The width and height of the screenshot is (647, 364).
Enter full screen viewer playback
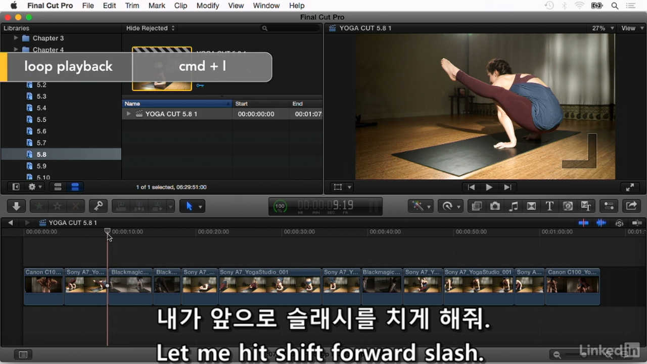(630, 187)
